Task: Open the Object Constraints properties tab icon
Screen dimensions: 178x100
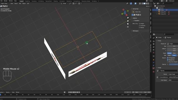Action: (x=154, y=66)
